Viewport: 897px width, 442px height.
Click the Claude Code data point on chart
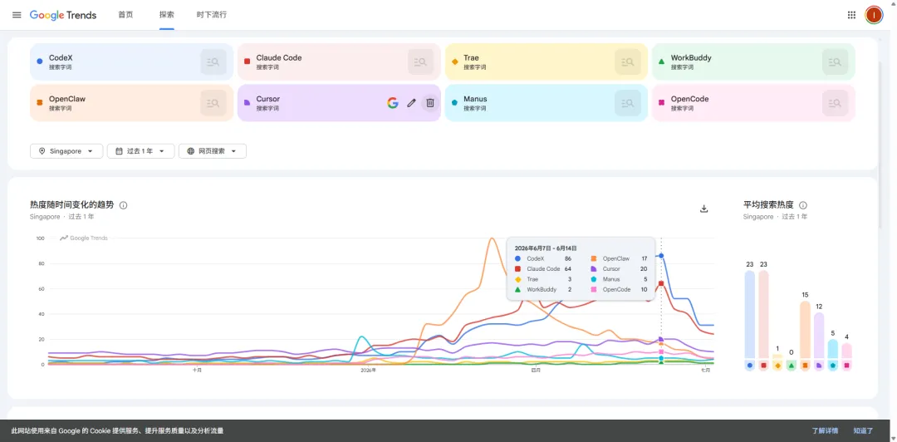point(661,283)
